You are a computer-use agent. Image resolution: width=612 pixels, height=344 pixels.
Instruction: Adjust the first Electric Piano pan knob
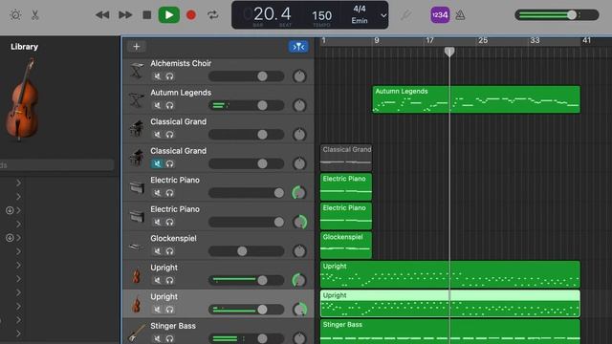pyautogui.click(x=299, y=193)
